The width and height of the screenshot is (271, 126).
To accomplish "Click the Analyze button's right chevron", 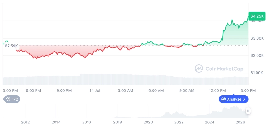I will (244, 99).
